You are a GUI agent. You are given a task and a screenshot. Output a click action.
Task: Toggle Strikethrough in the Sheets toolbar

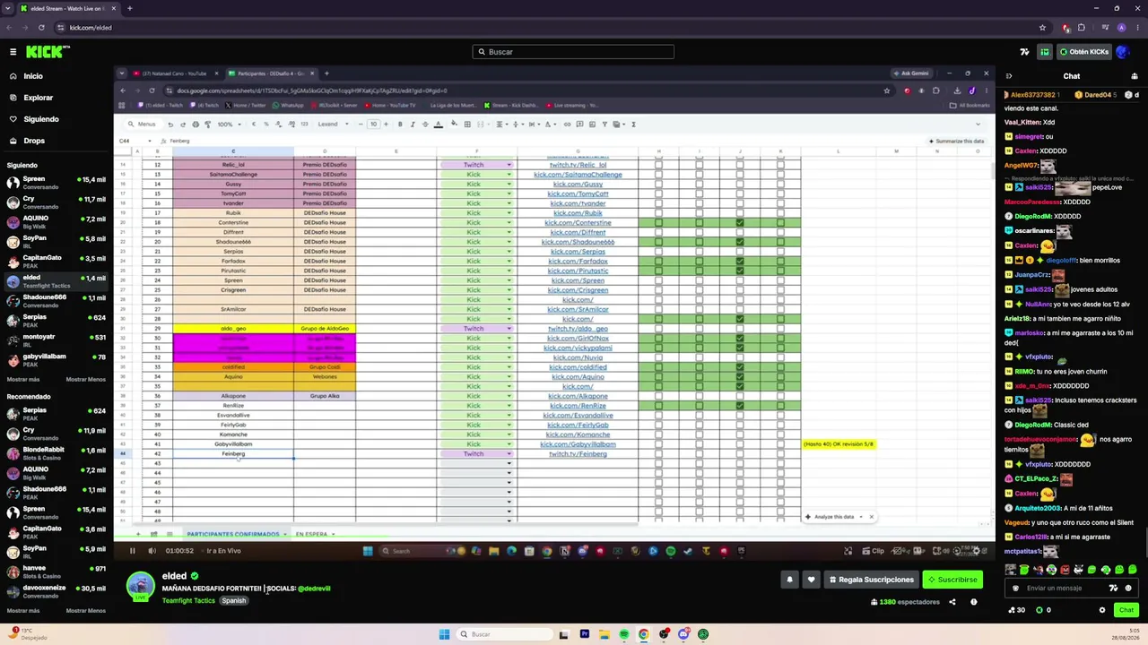pos(423,125)
